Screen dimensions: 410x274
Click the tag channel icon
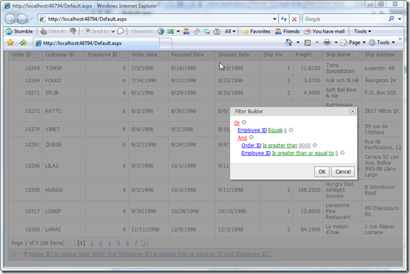[x=197, y=32]
